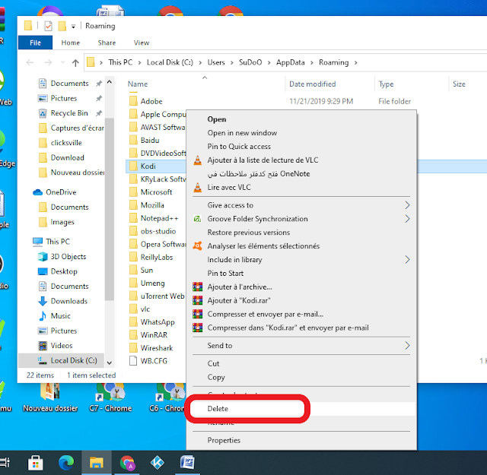Viewport: 487px width, 475px height.
Task: Open Word from the taskbar
Action: click(x=188, y=463)
